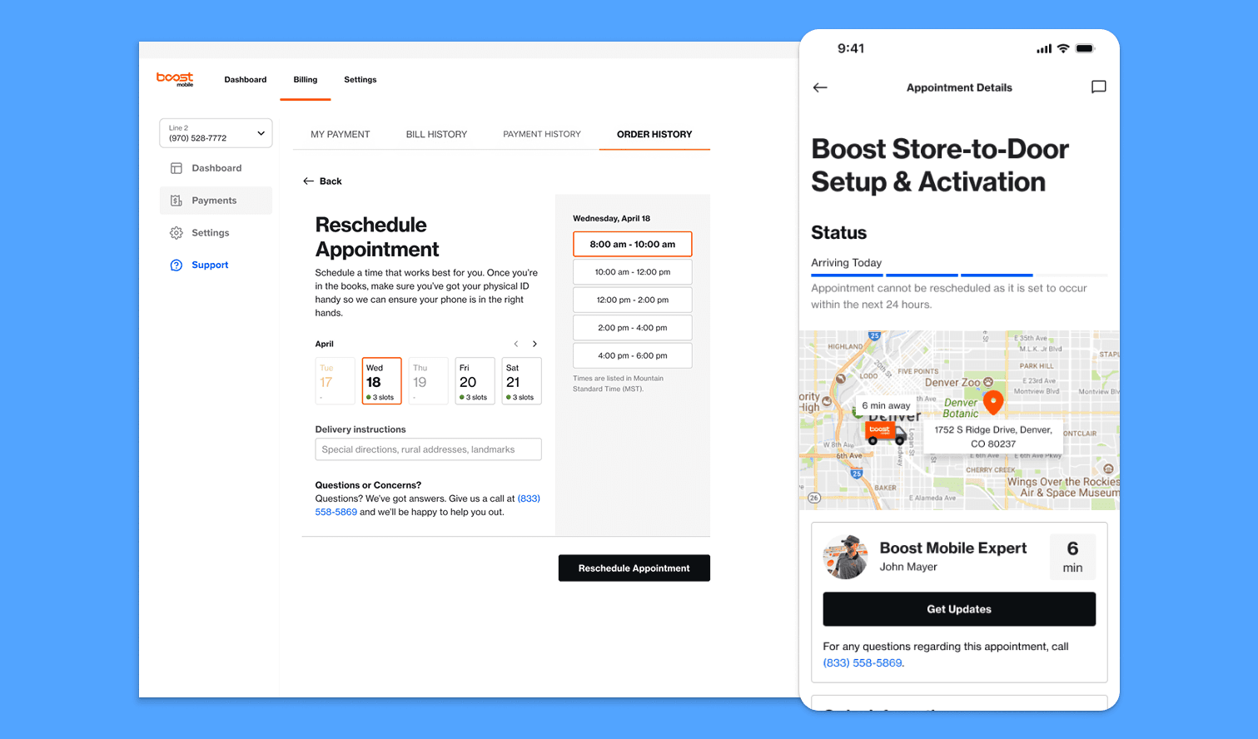Select Thu 19 date card
The width and height of the screenshot is (1258, 739).
point(429,381)
